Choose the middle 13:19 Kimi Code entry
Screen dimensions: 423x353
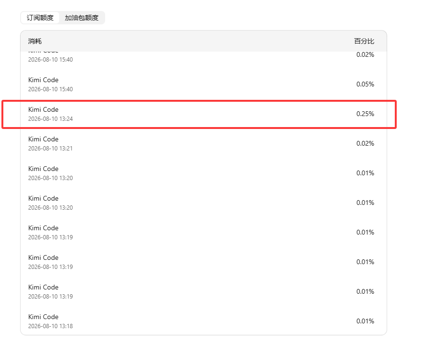point(204,262)
